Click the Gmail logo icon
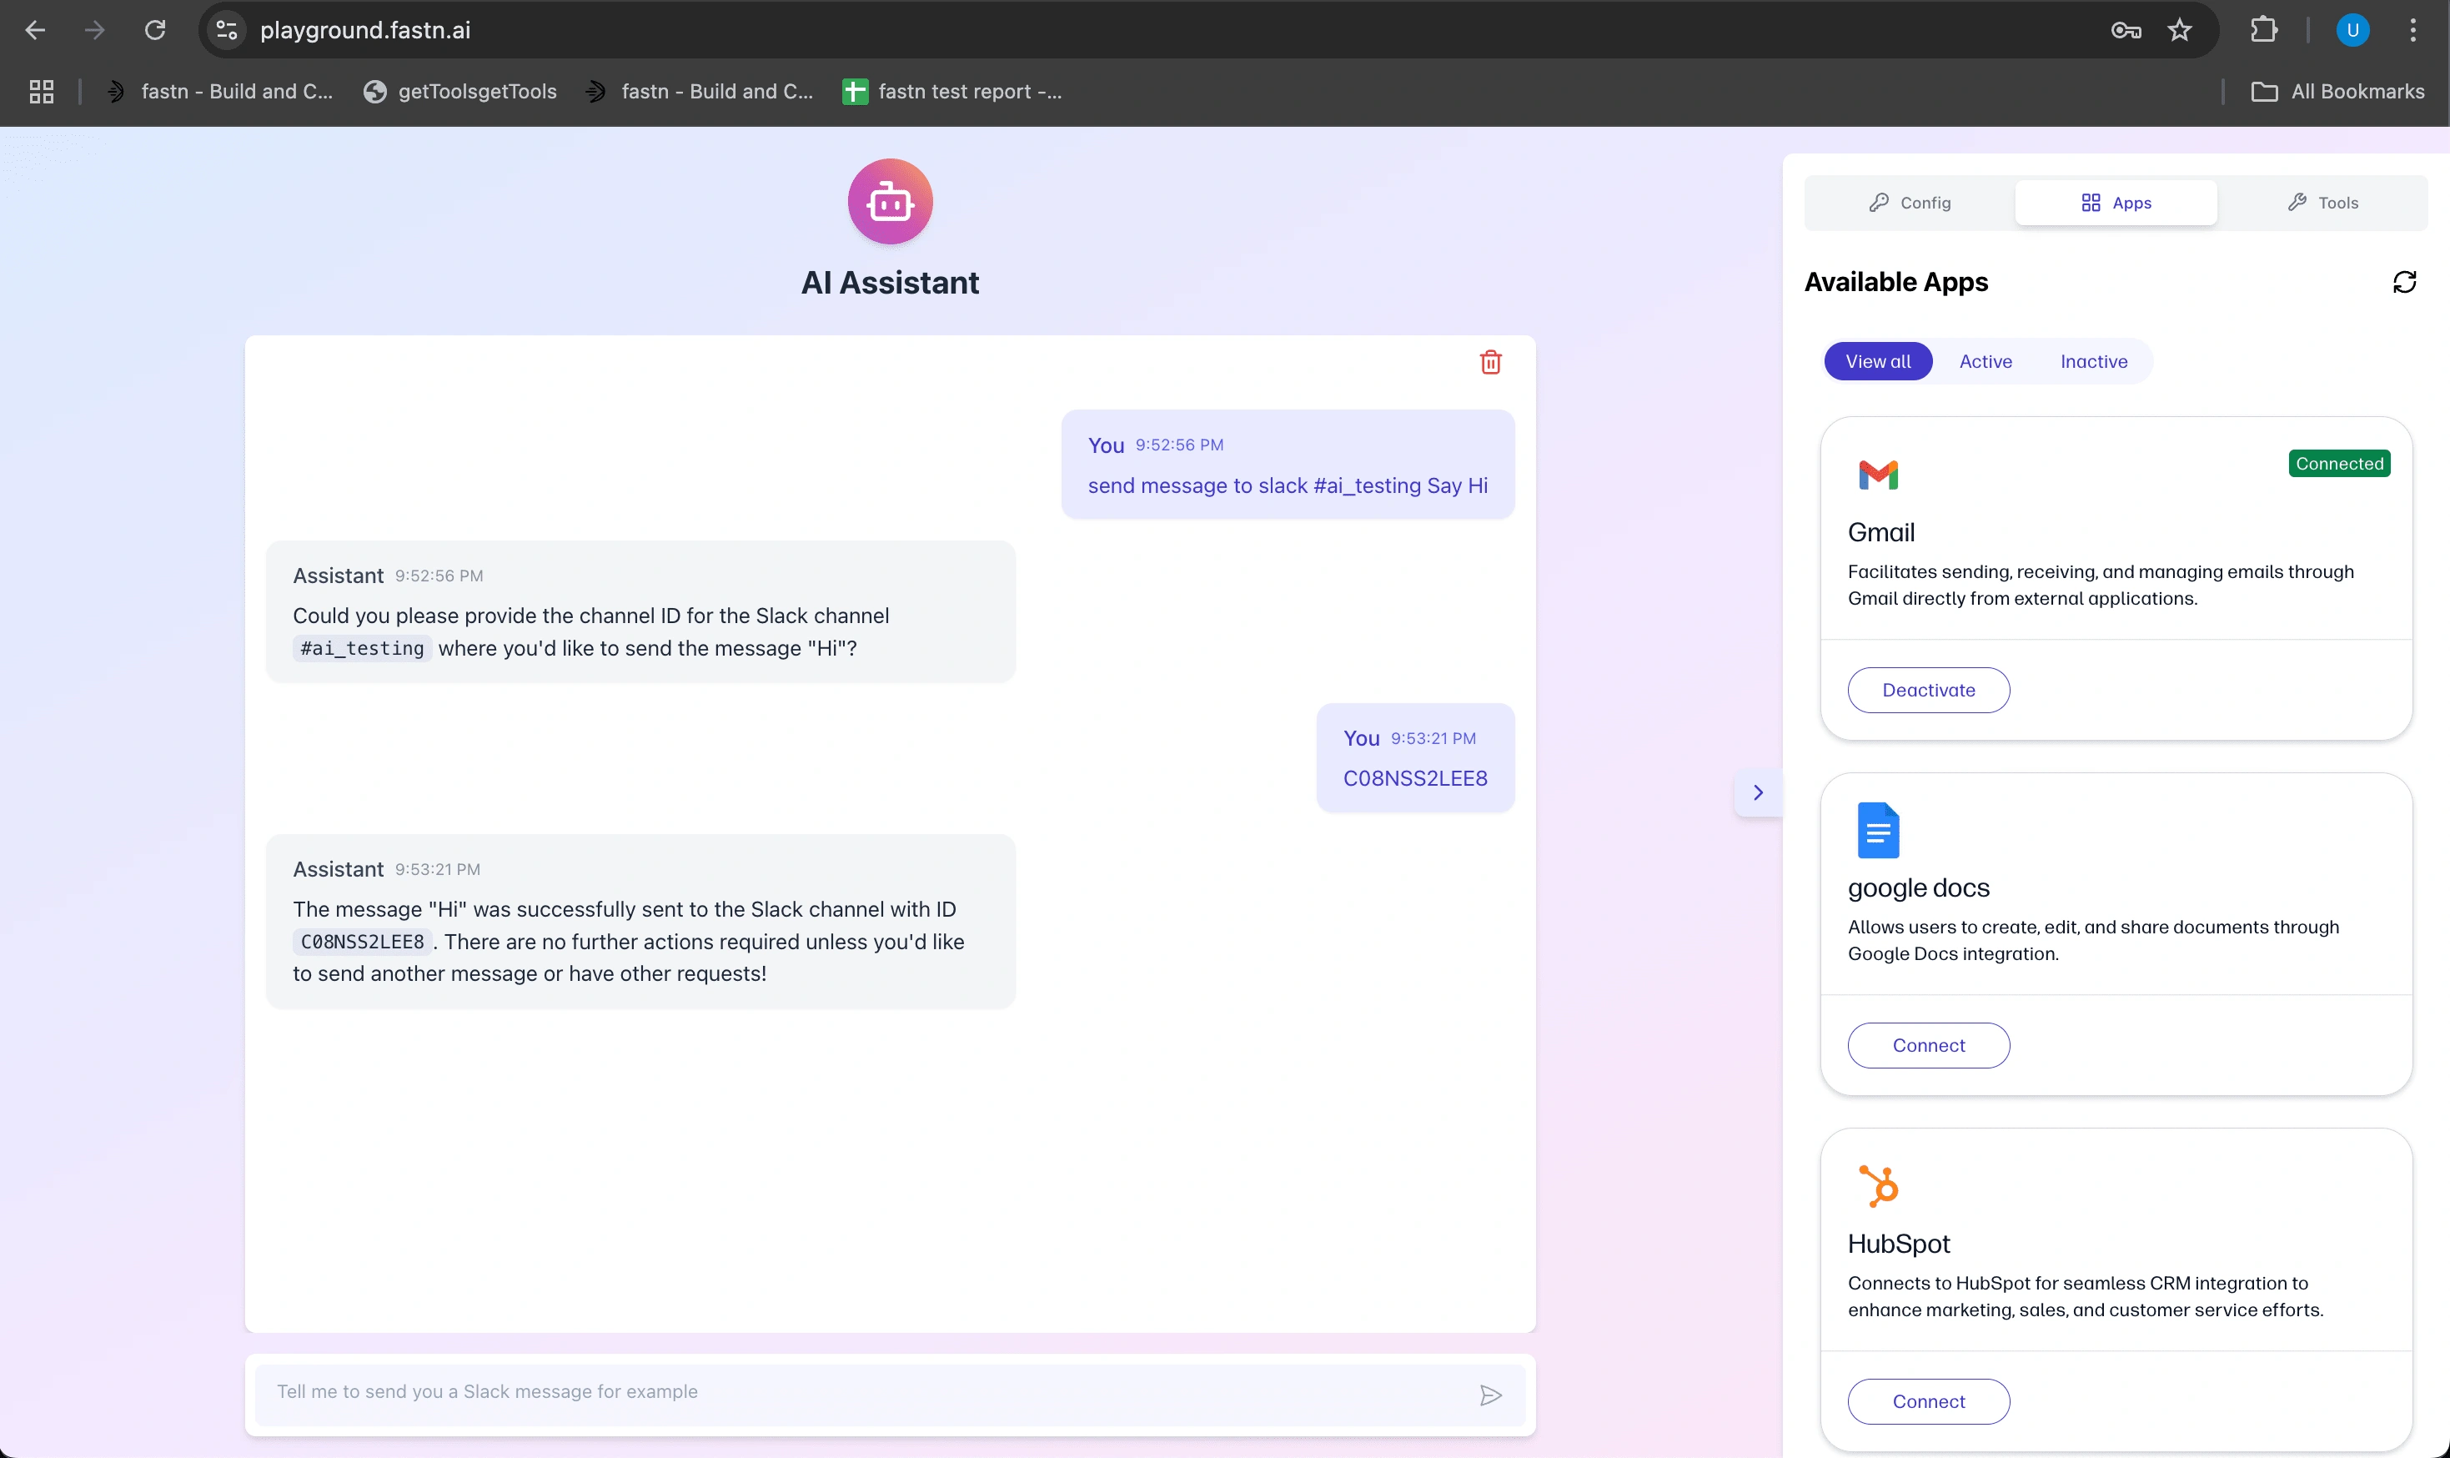The height and width of the screenshot is (1458, 2450). (1879, 475)
